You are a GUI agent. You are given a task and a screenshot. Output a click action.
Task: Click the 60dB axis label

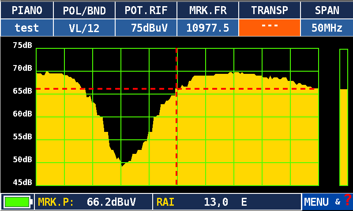(23, 114)
